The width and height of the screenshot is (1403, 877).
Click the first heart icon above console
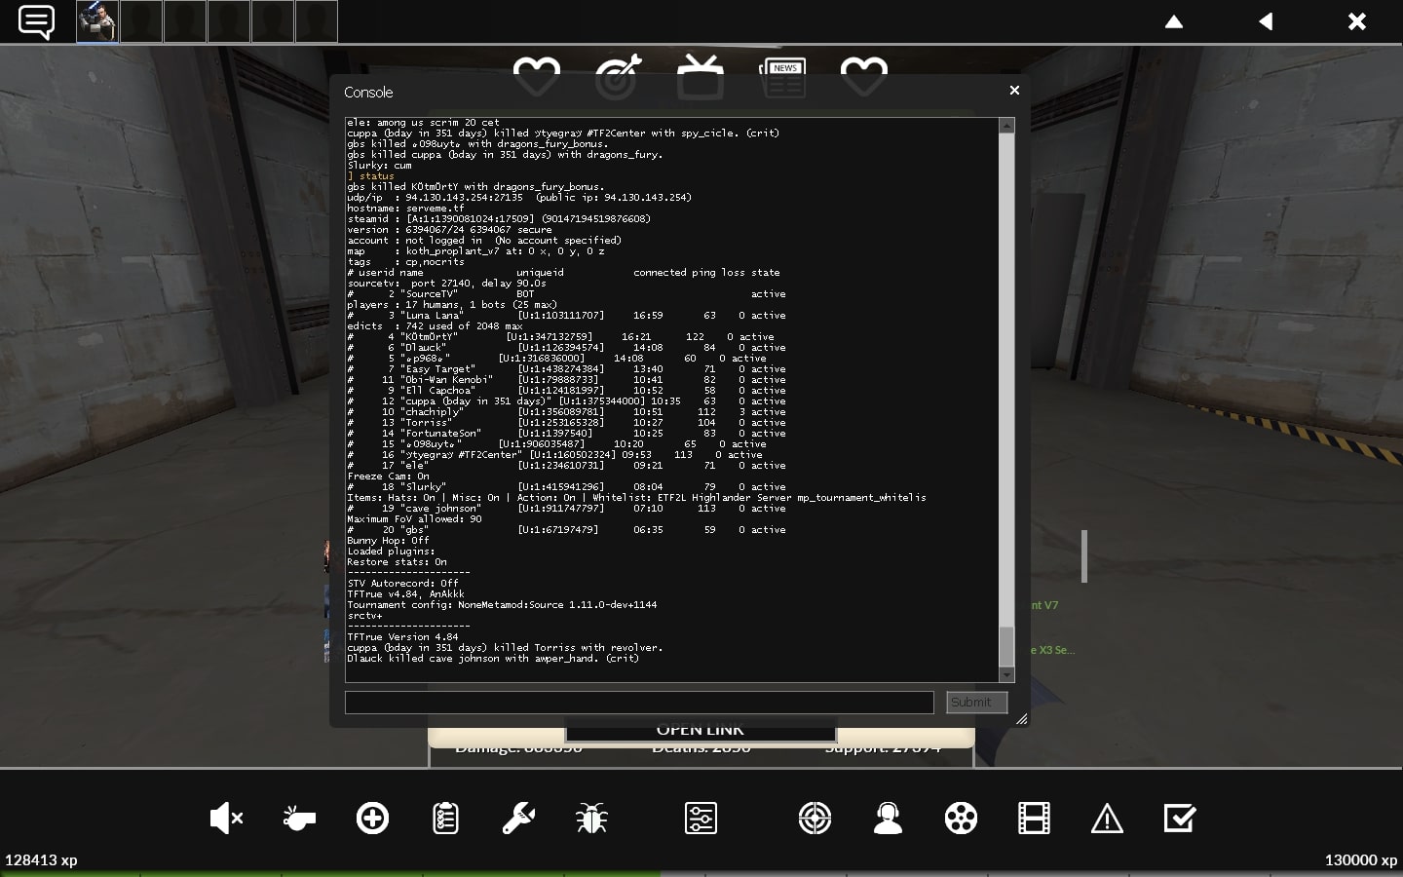pos(537,76)
